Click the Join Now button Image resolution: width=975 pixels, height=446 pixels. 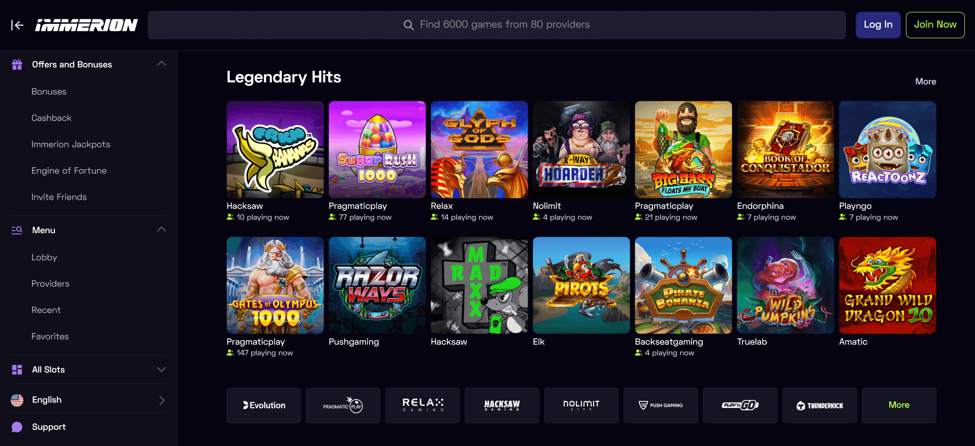pos(935,25)
